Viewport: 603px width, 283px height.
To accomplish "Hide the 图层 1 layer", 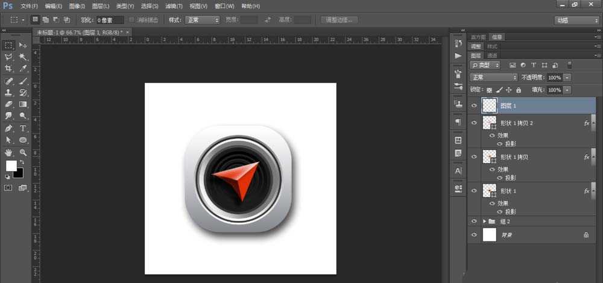I will [x=474, y=105].
